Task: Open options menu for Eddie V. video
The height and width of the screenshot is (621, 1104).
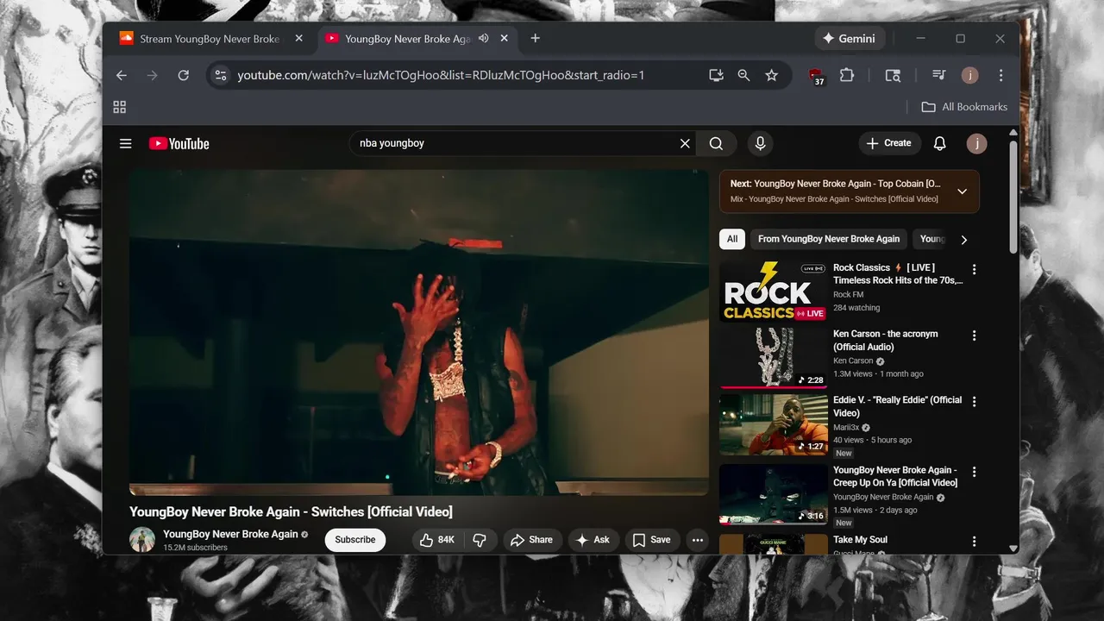Action: pyautogui.click(x=975, y=402)
